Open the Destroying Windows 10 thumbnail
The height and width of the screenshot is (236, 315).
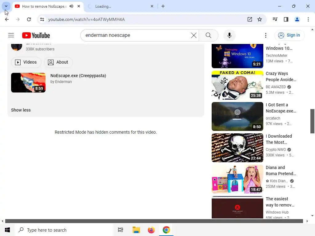click(237, 56)
